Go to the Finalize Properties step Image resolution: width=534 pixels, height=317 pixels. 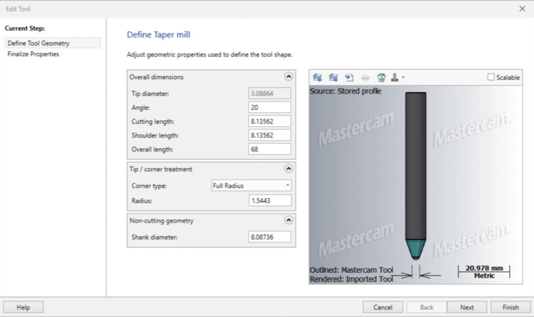(x=33, y=54)
